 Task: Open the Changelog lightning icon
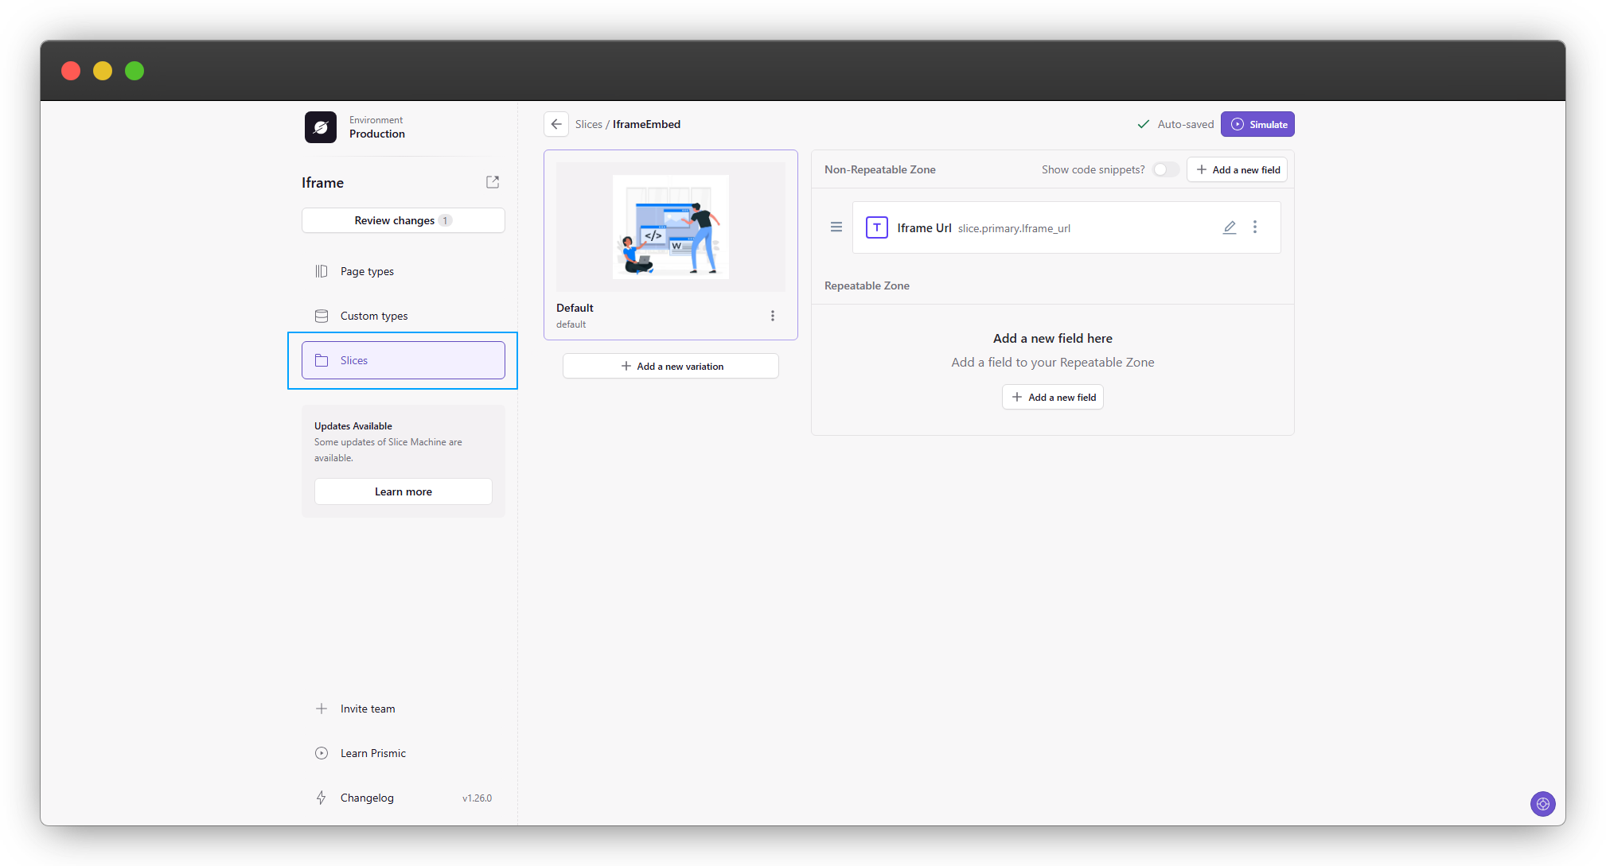point(322,798)
